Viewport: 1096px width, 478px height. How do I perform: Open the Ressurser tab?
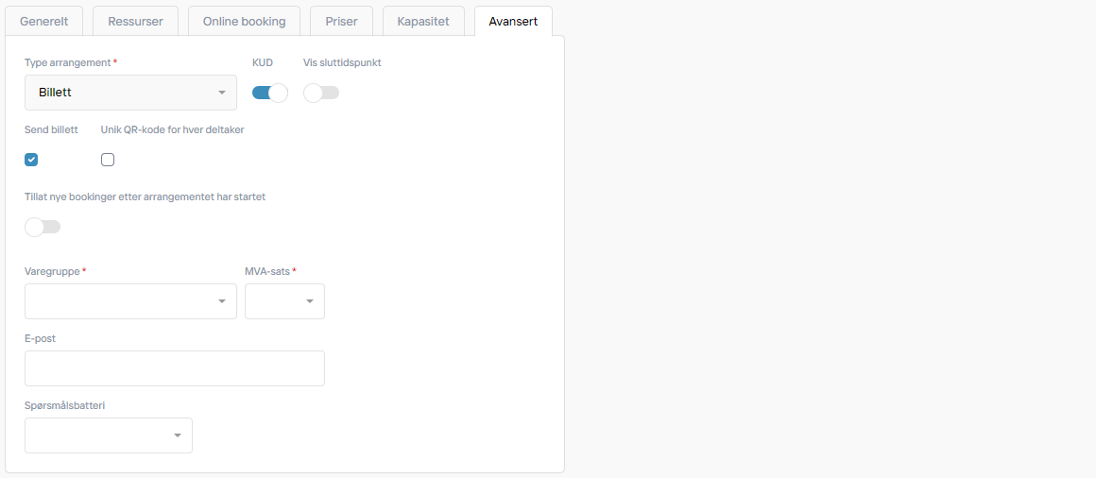(x=136, y=21)
